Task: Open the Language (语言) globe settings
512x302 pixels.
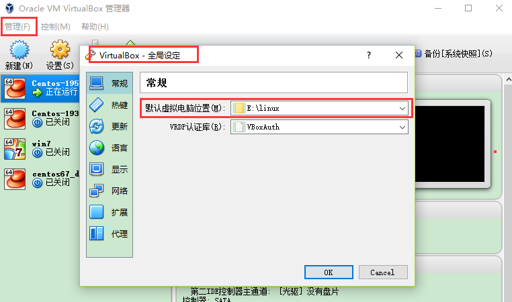Action: click(x=110, y=148)
